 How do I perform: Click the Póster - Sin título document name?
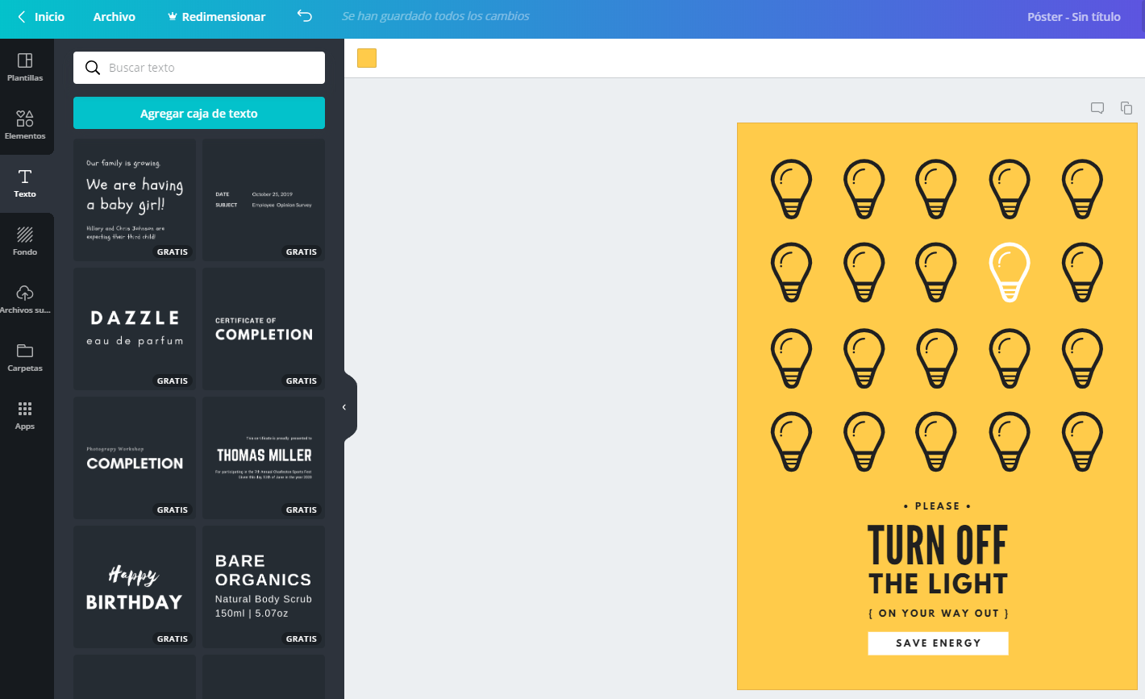pyautogui.click(x=1074, y=16)
